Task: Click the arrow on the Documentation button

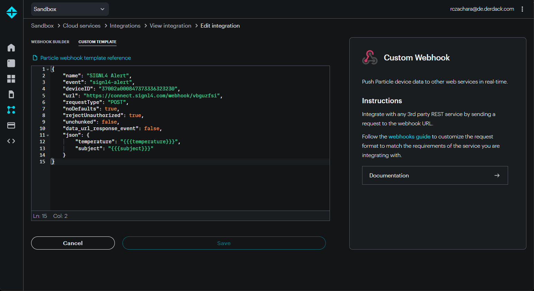Action: pos(497,175)
